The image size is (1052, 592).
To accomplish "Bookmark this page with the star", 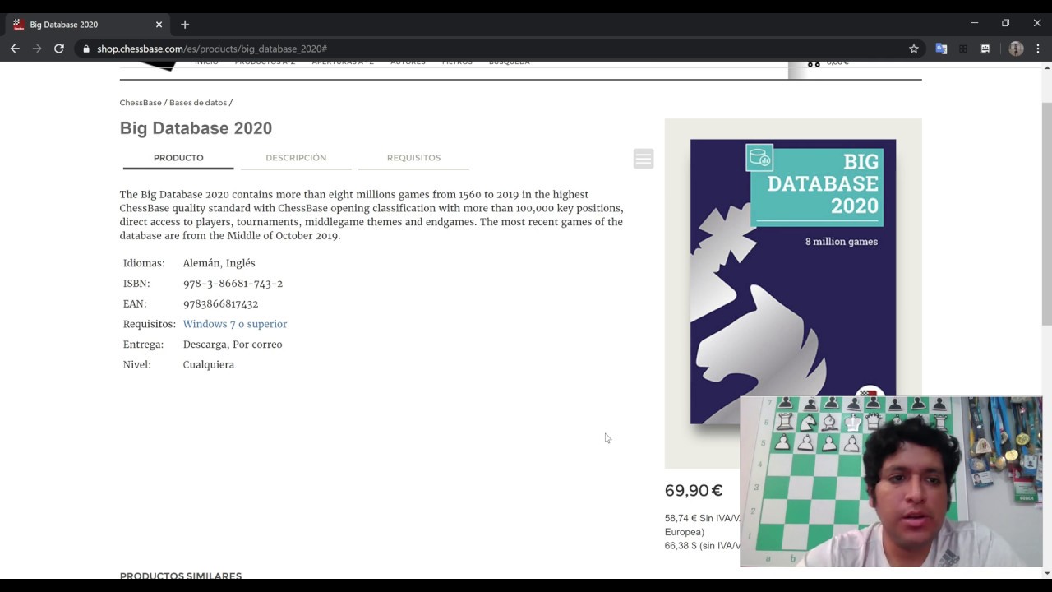I will pos(914,49).
